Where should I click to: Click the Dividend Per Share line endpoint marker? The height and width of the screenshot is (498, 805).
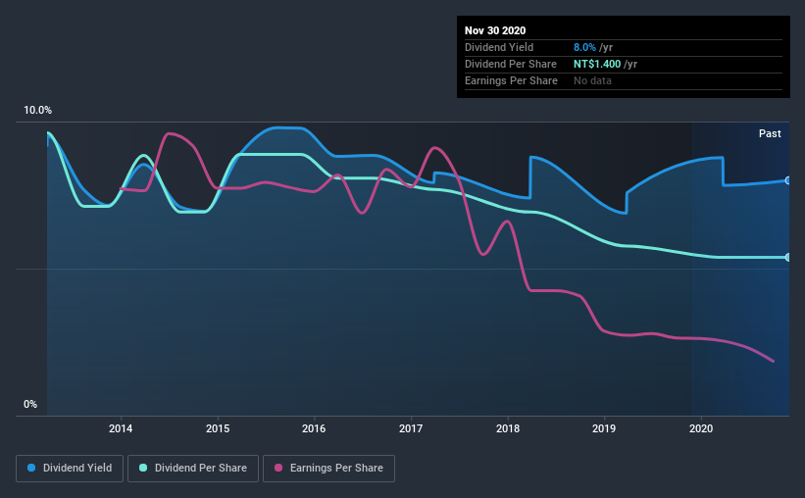(x=787, y=257)
